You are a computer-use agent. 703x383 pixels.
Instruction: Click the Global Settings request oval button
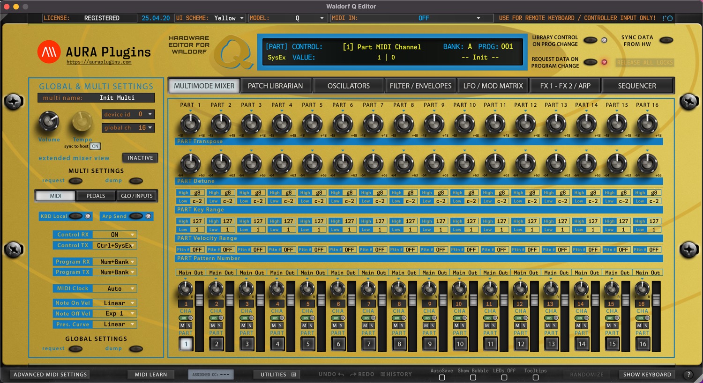coord(75,348)
